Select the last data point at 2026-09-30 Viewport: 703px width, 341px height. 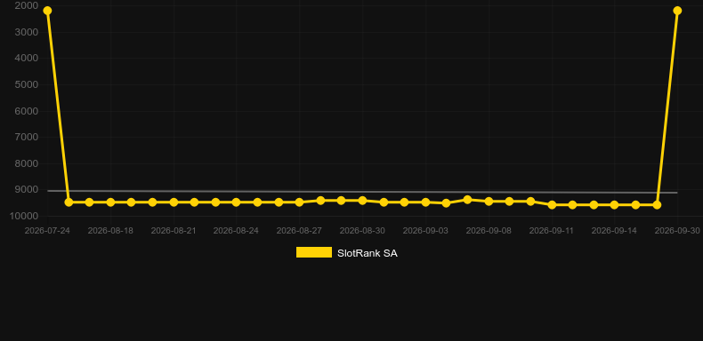pyautogui.click(x=677, y=11)
